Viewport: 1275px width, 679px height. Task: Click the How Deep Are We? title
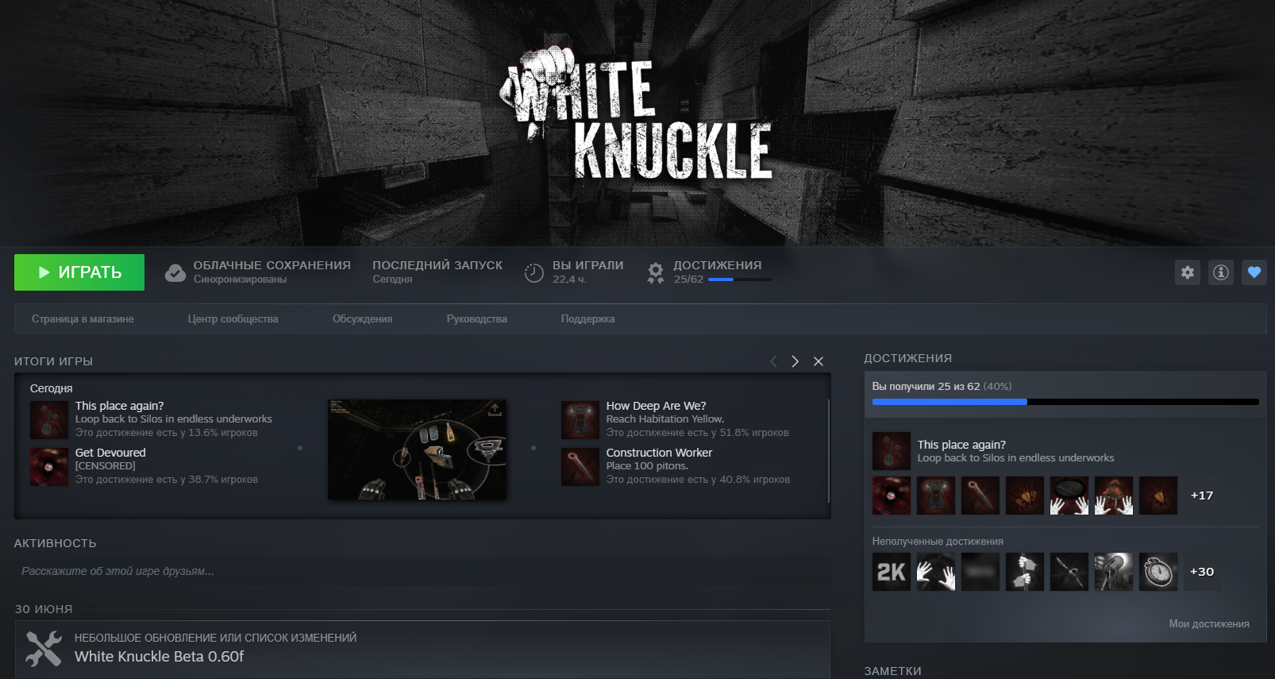[x=656, y=406]
